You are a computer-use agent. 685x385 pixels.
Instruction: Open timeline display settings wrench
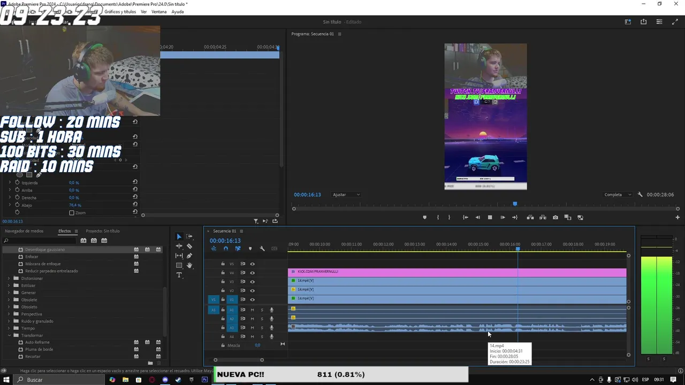pos(262,249)
